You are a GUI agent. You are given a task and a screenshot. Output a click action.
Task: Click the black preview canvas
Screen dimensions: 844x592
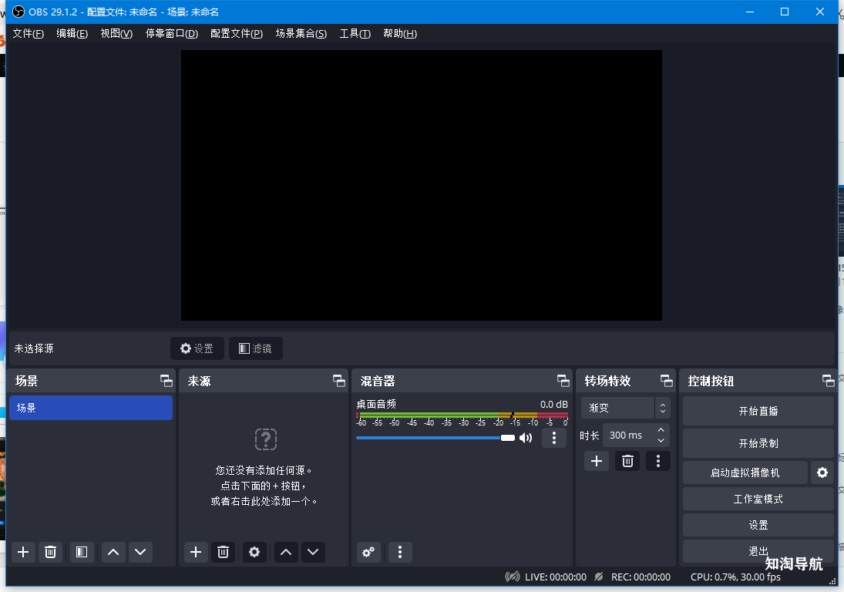422,186
